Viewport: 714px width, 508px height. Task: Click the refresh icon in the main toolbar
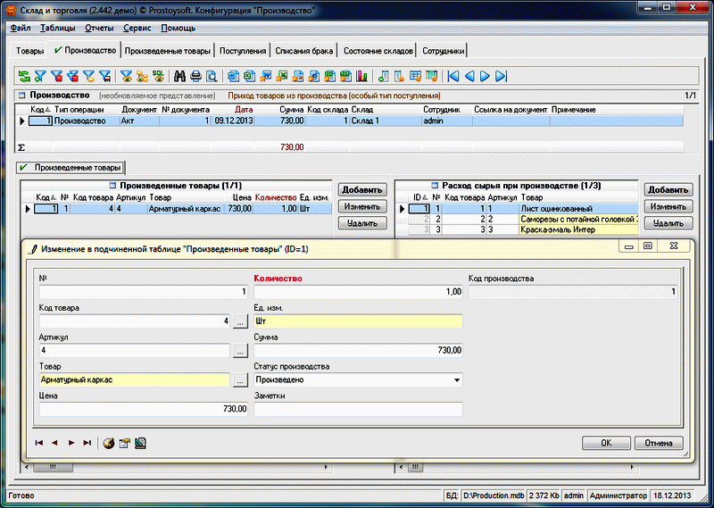point(24,76)
